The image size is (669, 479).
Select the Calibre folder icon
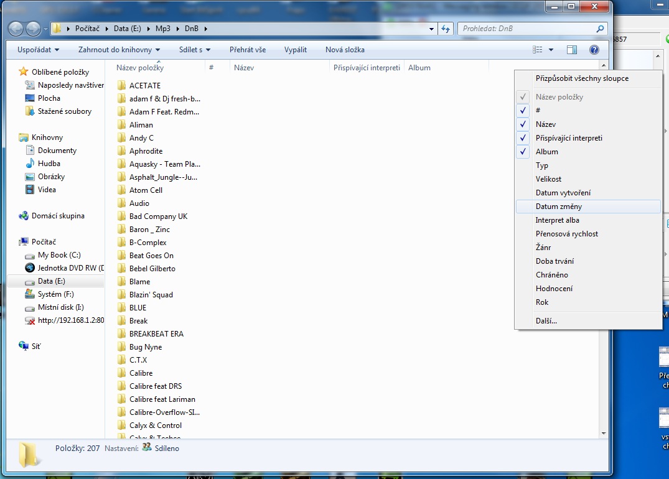[121, 373]
